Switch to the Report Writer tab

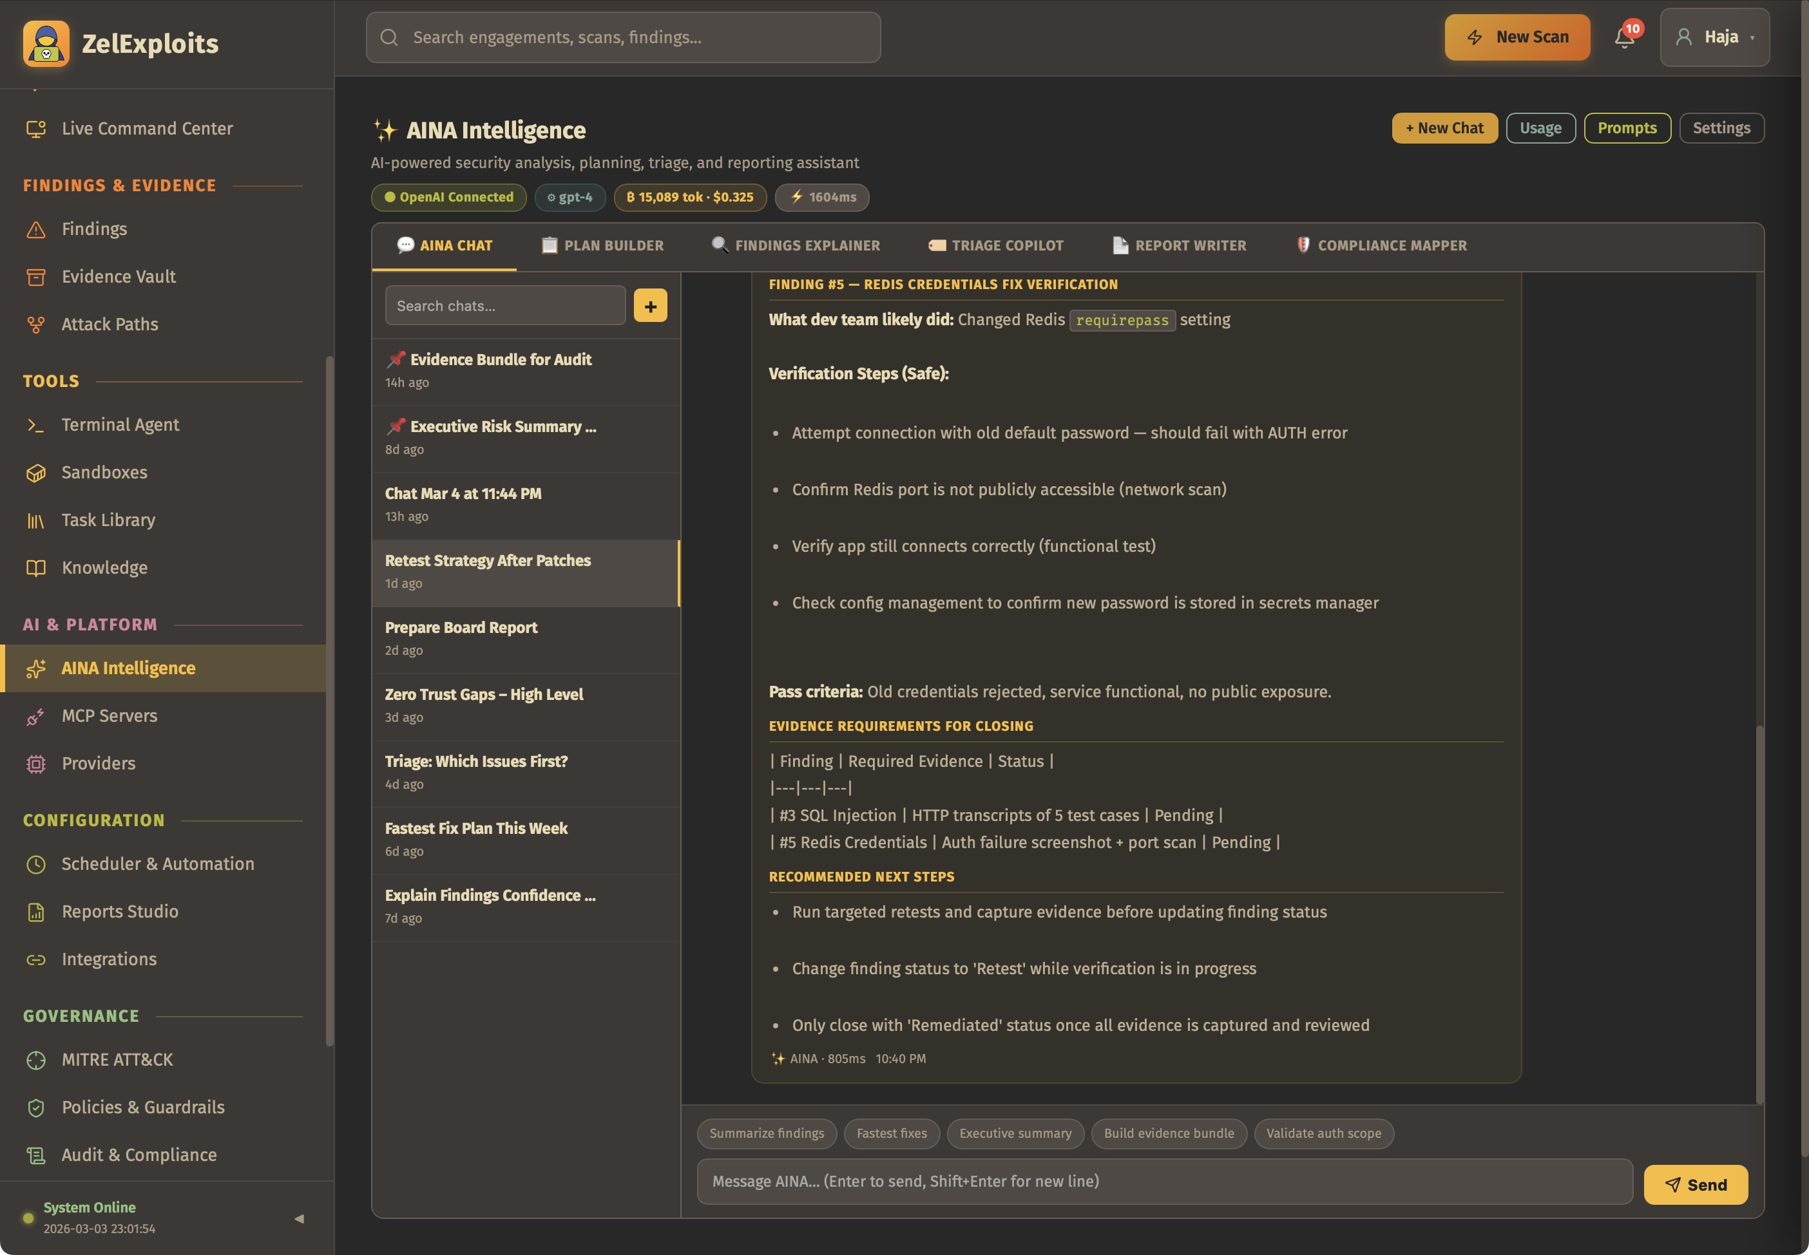(x=1178, y=245)
